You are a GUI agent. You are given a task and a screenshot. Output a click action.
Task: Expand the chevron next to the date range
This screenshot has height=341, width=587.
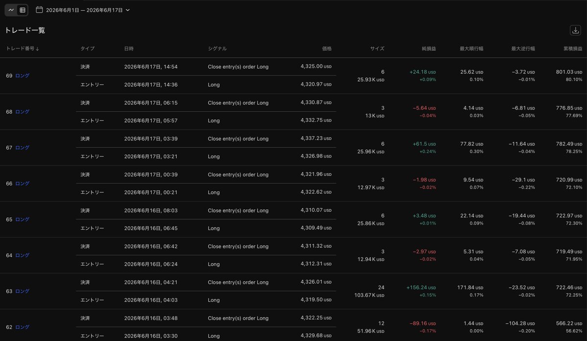pyautogui.click(x=128, y=10)
